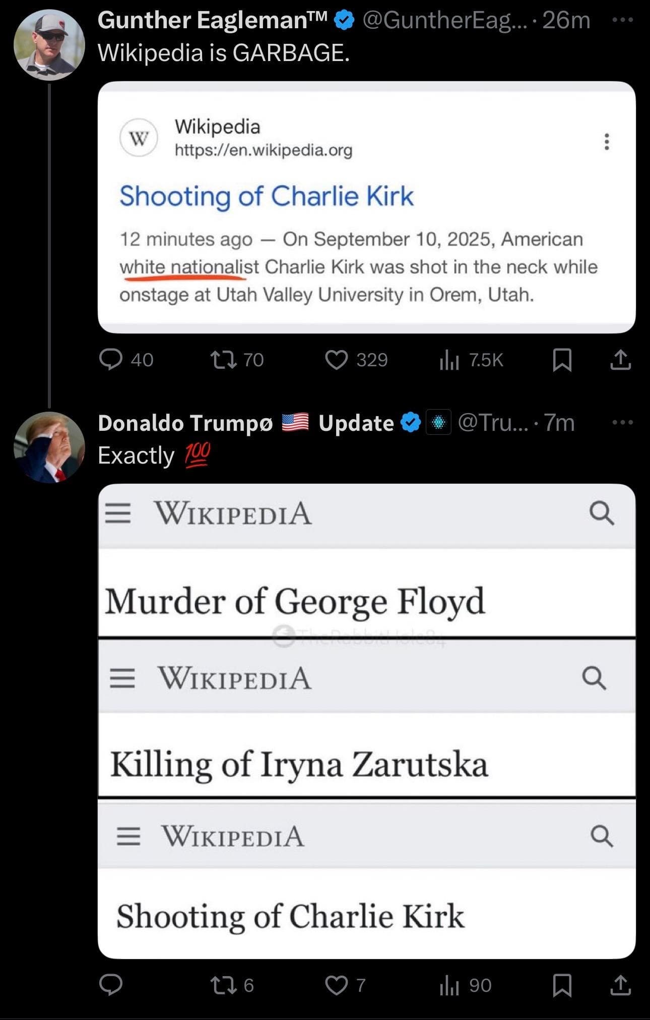
Task: Like the reply with 7 likes
Action: click(336, 985)
